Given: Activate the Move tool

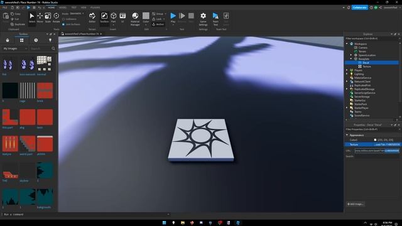Looking at the screenshot, I should point(40,18).
